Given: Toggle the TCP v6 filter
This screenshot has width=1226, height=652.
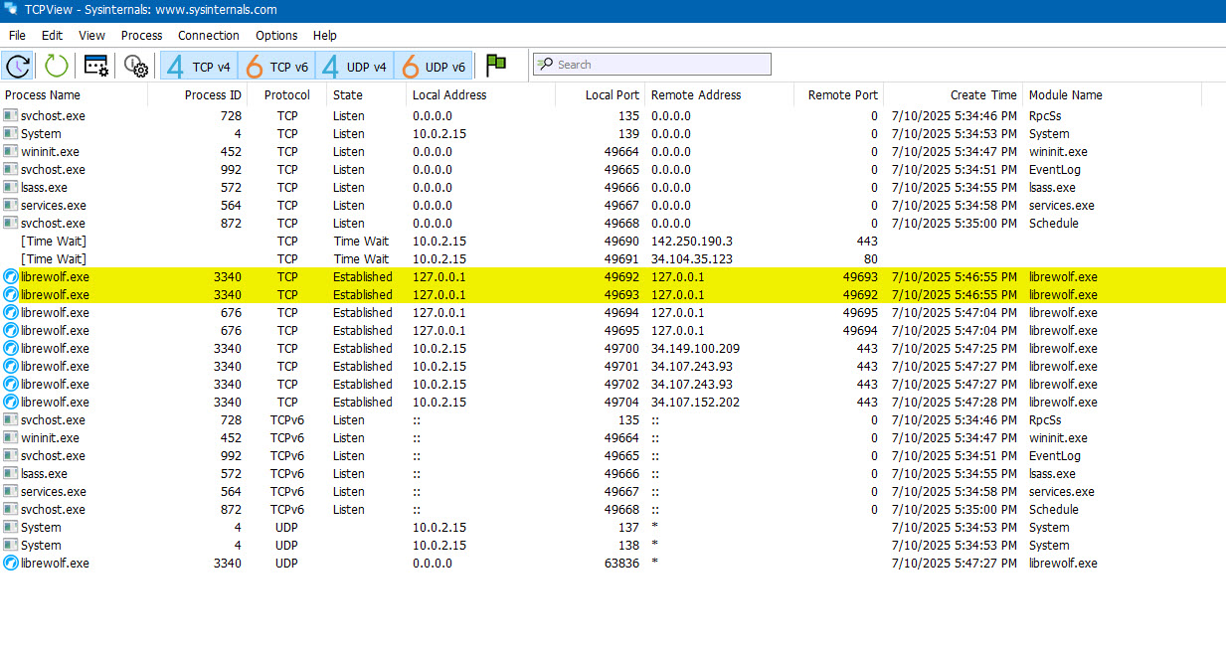Looking at the screenshot, I should tap(277, 67).
